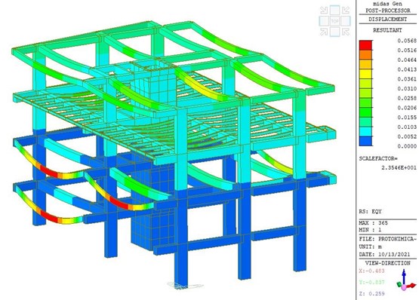
Task: Click the DISPLACEMENT legend heading
Action: [x=388, y=19]
